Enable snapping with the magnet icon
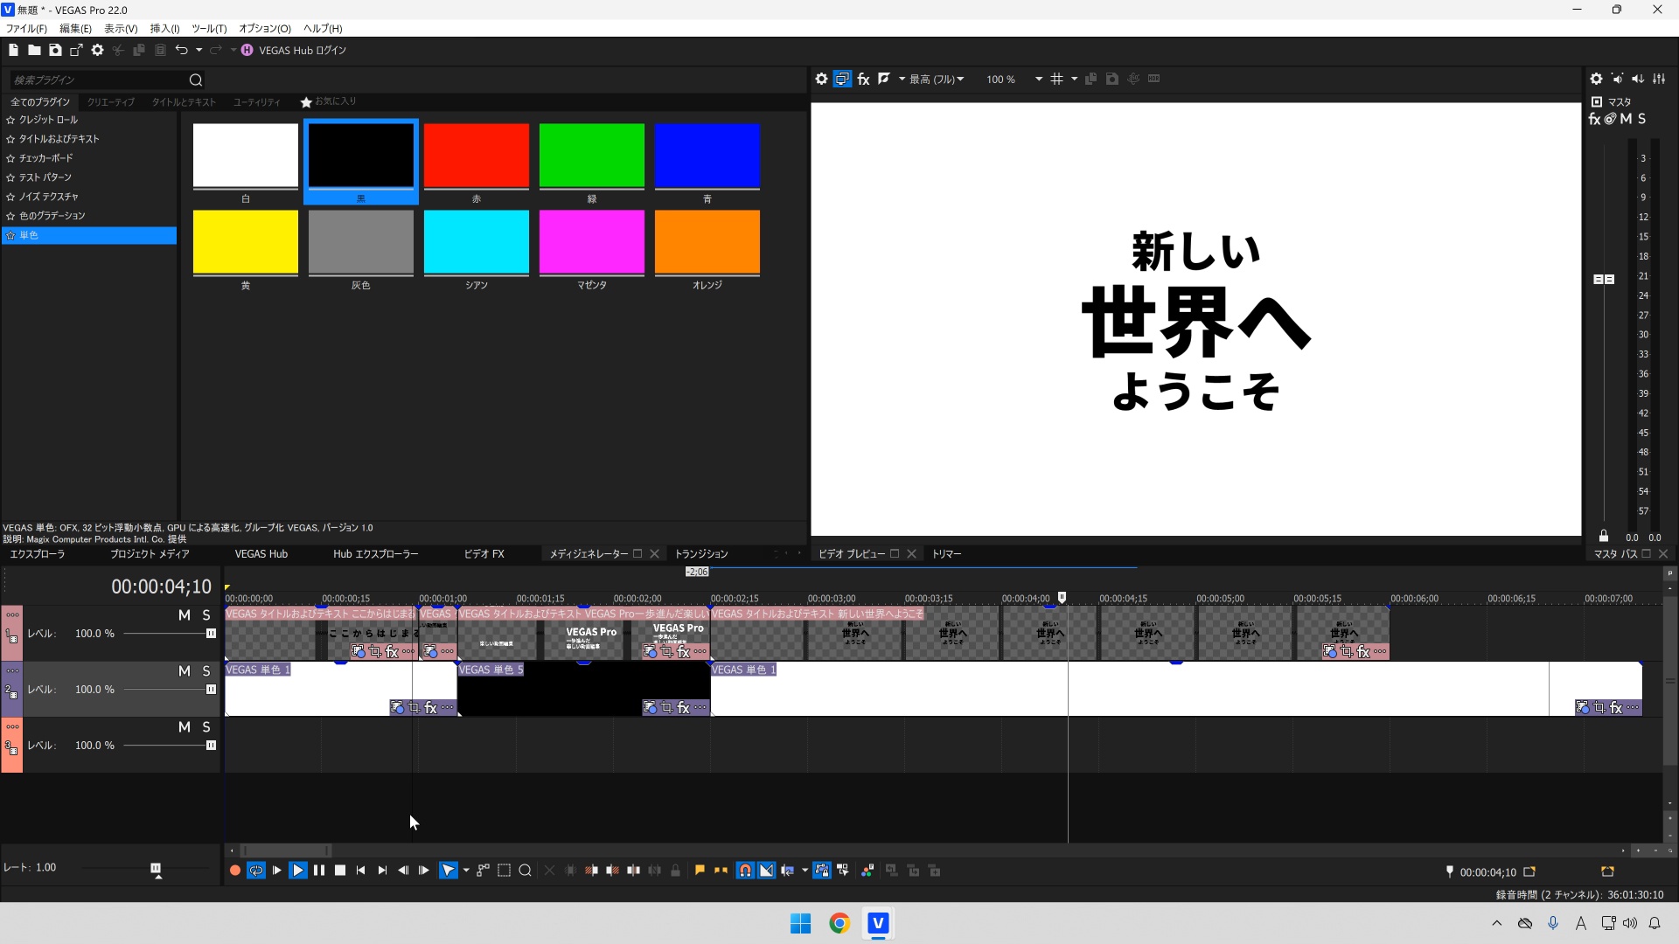Viewport: 1679px width, 944px height. [744, 870]
